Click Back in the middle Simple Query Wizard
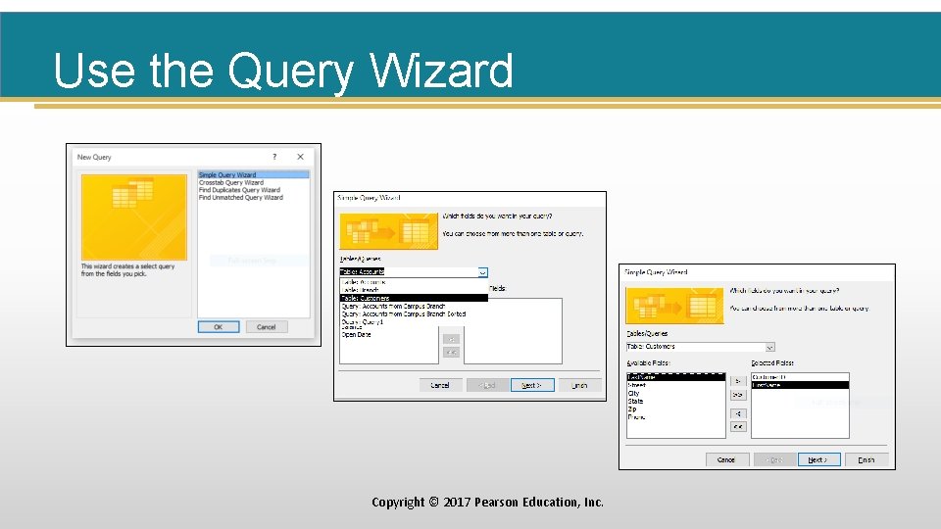The image size is (941, 529). (488, 385)
